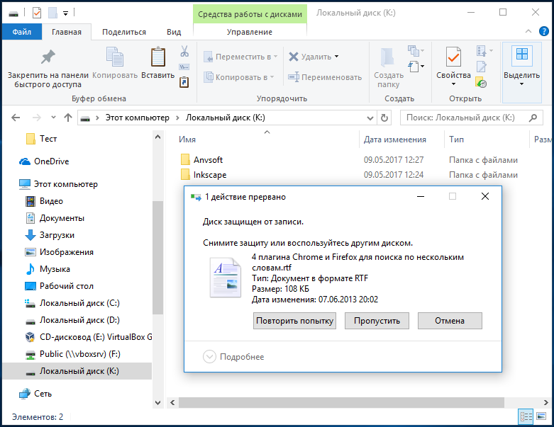The height and width of the screenshot is (427, 554).
Task: Click the edit document icon in Открыть group
Action: pyautogui.click(x=481, y=67)
